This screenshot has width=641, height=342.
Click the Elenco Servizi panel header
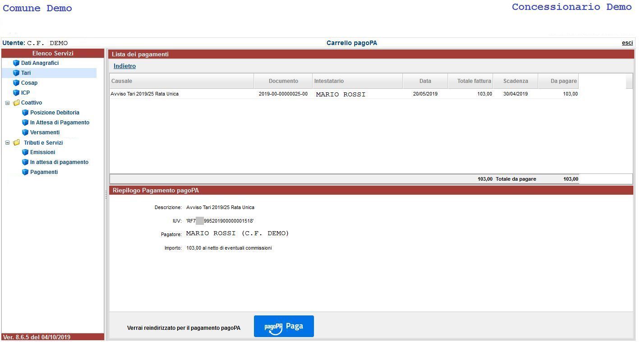(x=53, y=53)
